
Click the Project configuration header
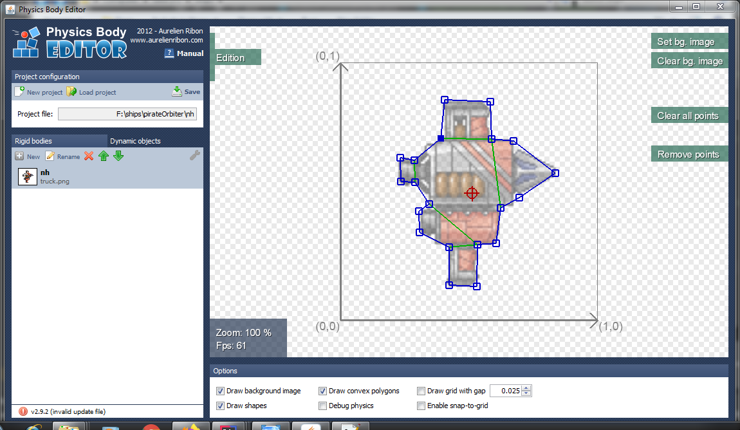pyautogui.click(x=107, y=77)
